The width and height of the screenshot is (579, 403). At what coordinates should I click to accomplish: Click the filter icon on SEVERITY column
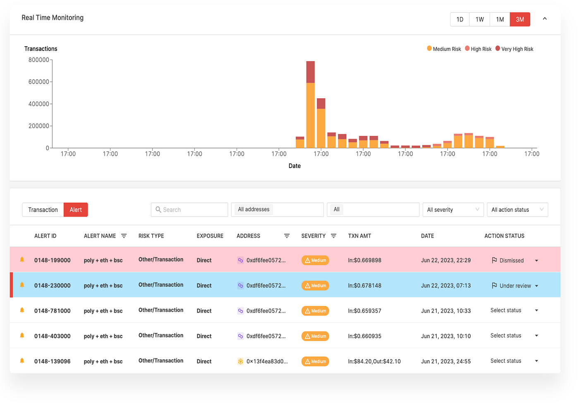(x=333, y=236)
